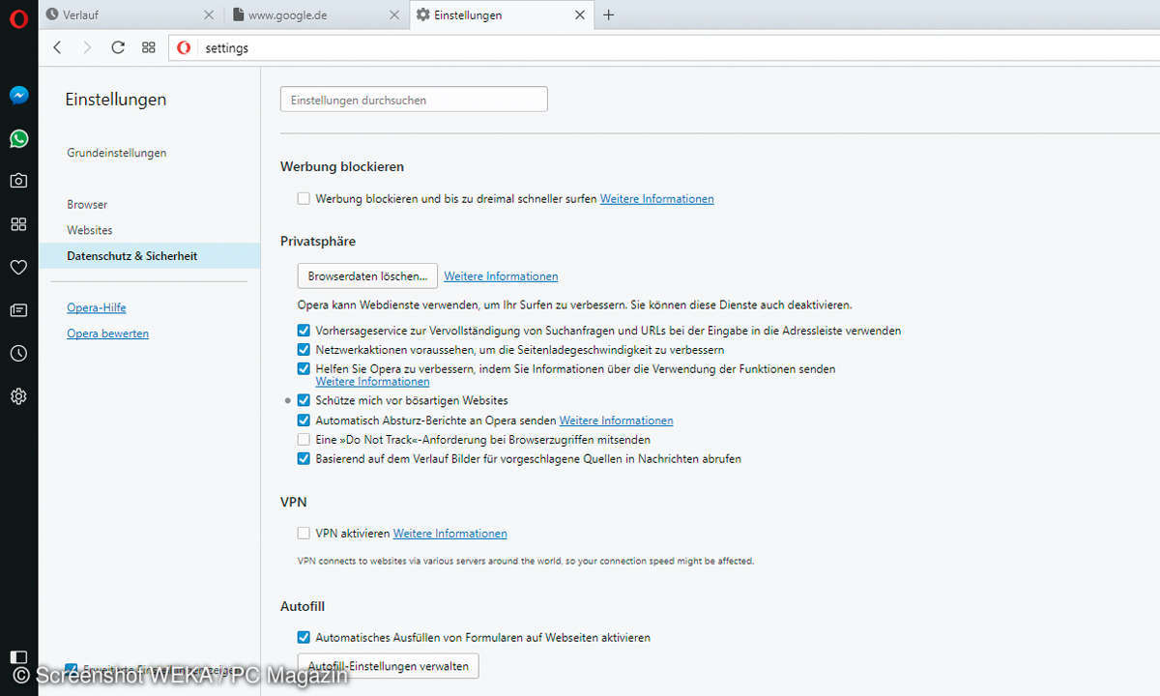Toggle sidebar panel icon at bottom left
This screenshot has height=696, width=1160.
coord(18,657)
